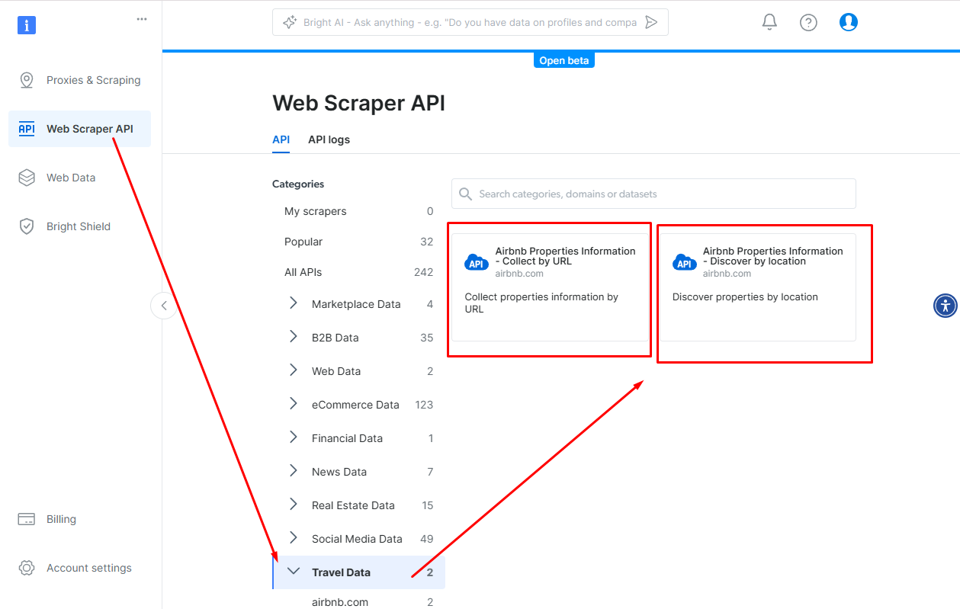Screen dimensions: 960x609
Task: Open Airbnb Discover by location scraper card
Action: [758, 287]
